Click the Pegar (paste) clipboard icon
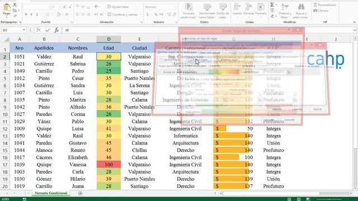Screen dimensions: 358x201 pos(7,7)
